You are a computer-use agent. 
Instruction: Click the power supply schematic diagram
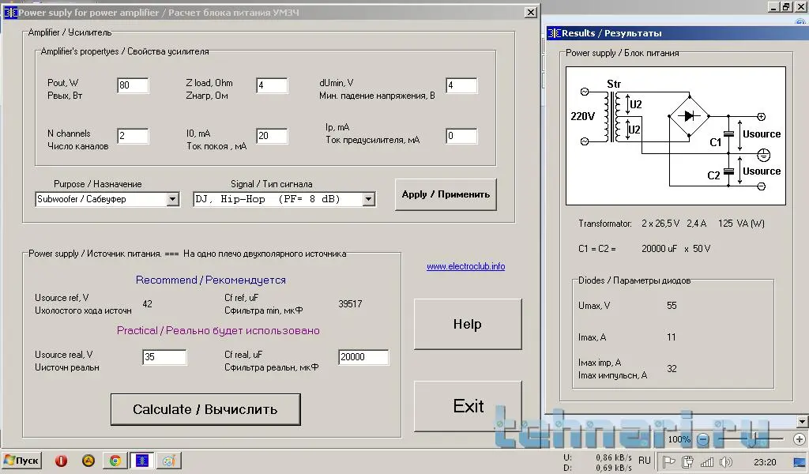[675, 136]
